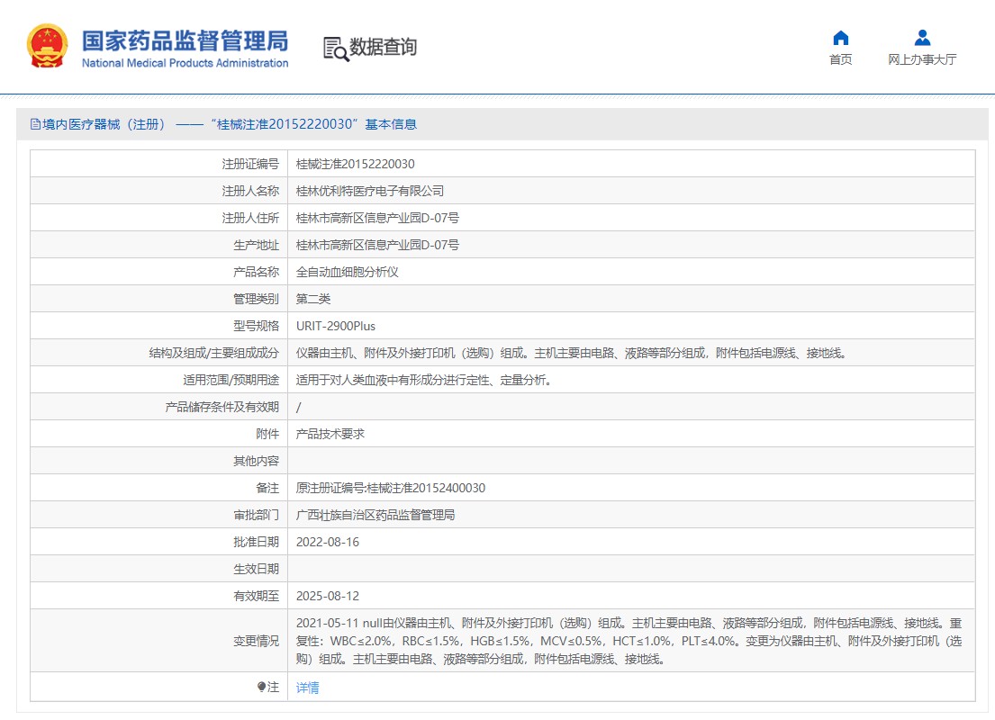This screenshot has height=720, width=995.
Task: Go to 首页 text link
Action: point(840,59)
